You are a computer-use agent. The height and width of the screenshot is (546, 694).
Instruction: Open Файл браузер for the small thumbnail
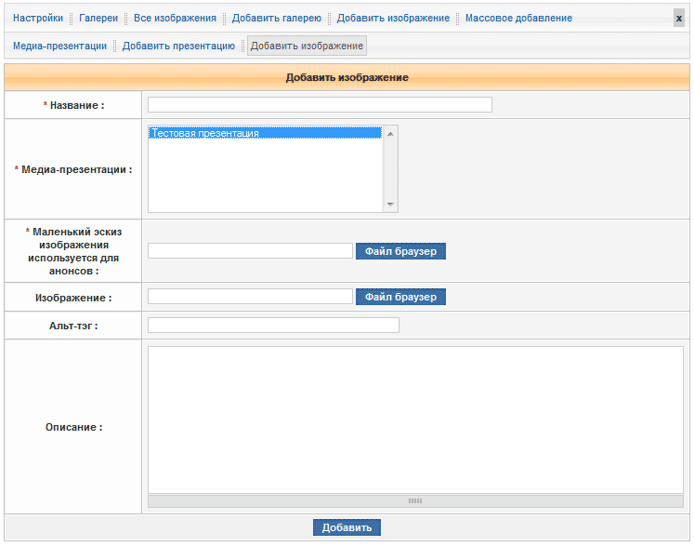pos(400,251)
